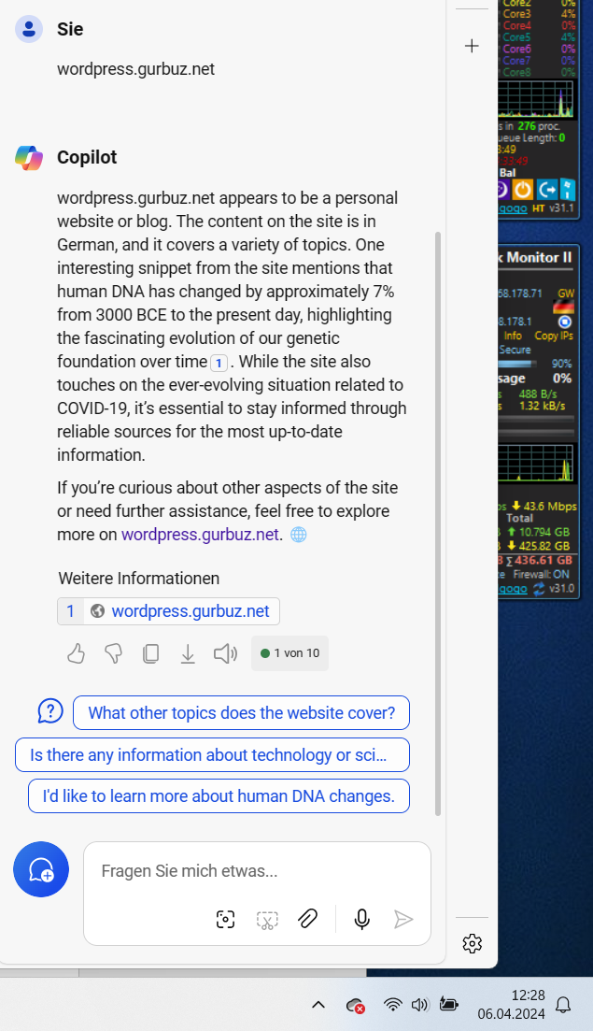Click the German flag in Network Monitor
The width and height of the screenshot is (593, 1031).
563,307
